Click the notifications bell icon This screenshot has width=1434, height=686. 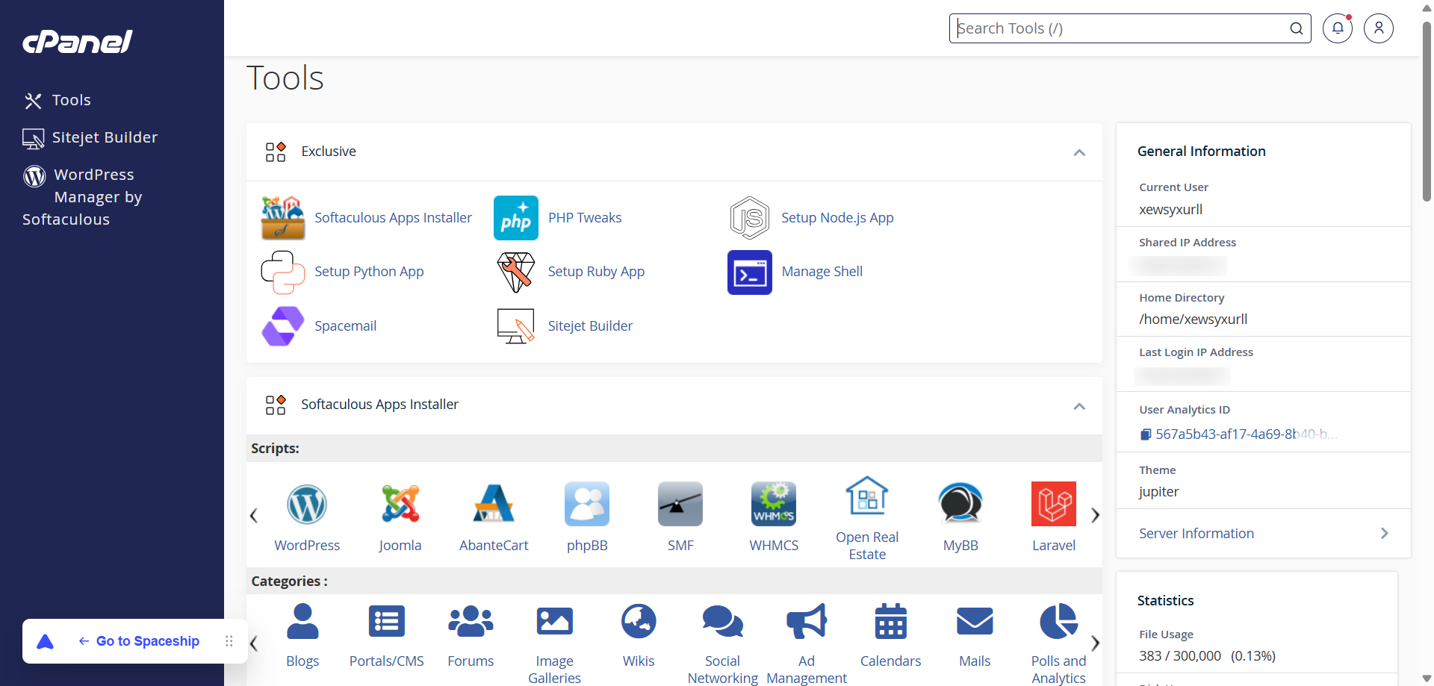[1337, 28]
